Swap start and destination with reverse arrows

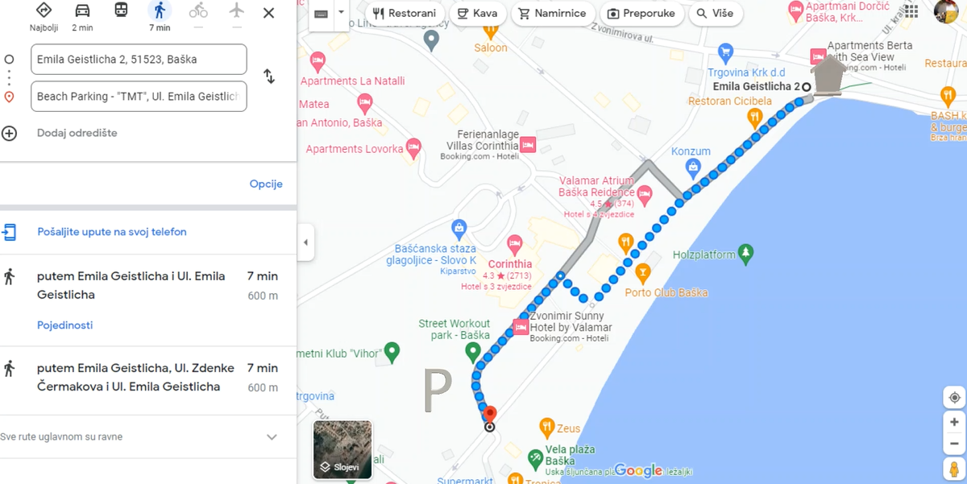pos(269,77)
